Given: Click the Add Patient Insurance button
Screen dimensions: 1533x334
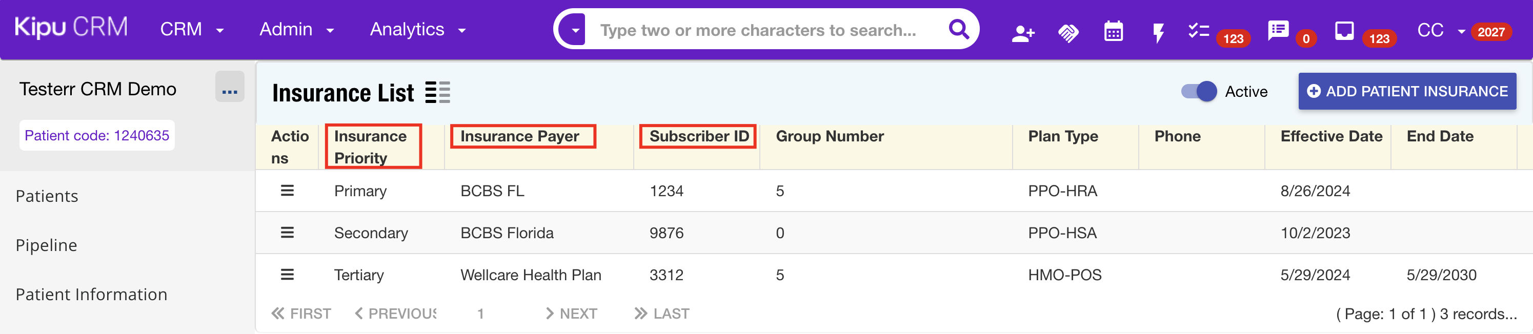Looking at the screenshot, I should pyautogui.click(x=1407, y=92).
